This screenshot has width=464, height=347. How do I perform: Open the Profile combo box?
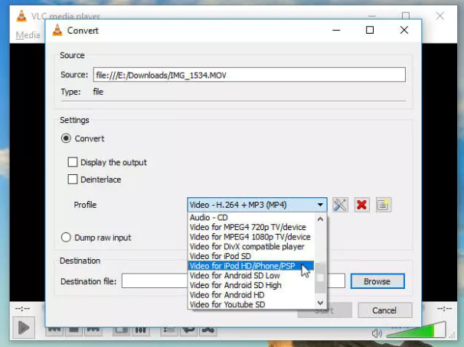pos(257,205)
